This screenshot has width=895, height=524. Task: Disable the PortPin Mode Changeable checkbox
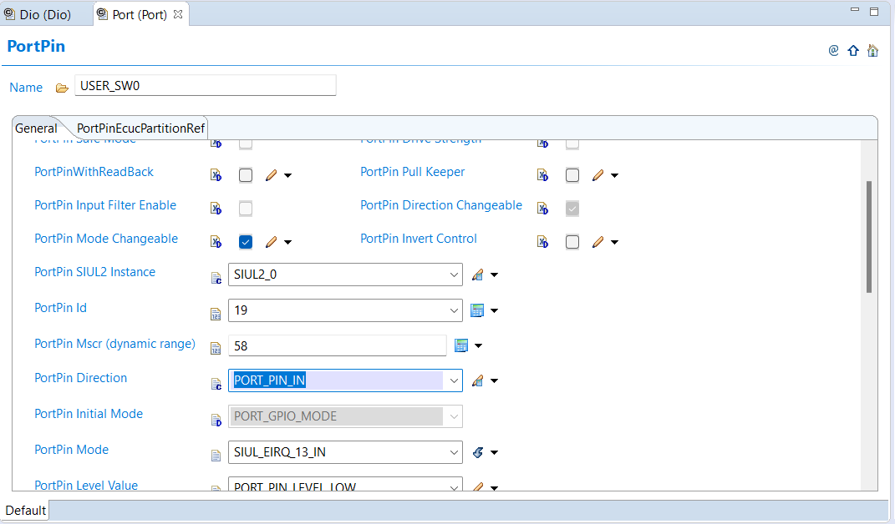click(x=245, y=241)
